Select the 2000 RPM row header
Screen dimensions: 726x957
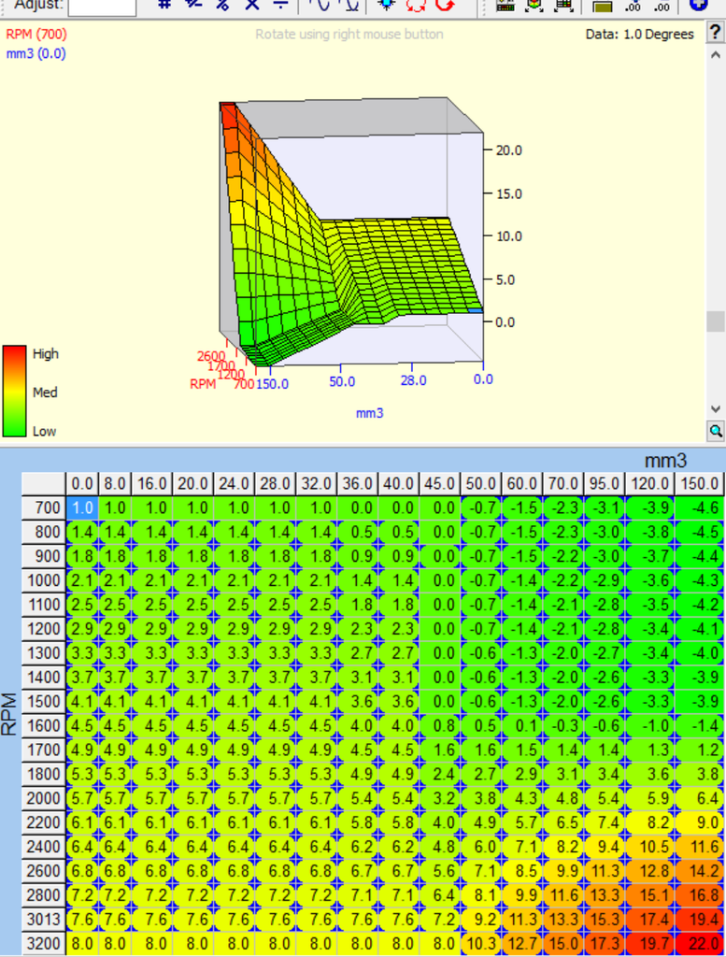click(x=43, y=799)
